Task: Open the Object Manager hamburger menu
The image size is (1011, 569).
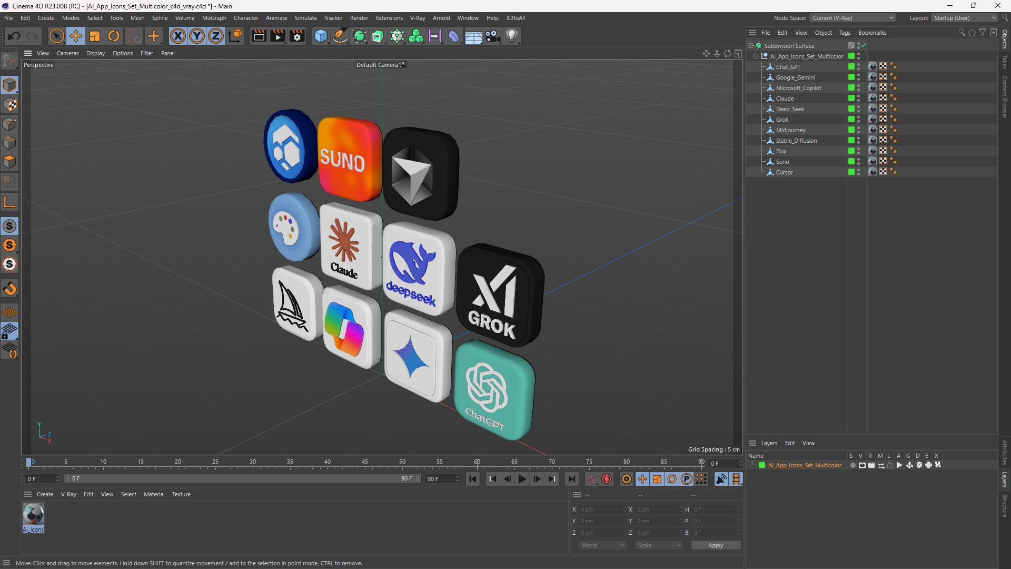Action: pyautogui.click(x=752, y=33)
